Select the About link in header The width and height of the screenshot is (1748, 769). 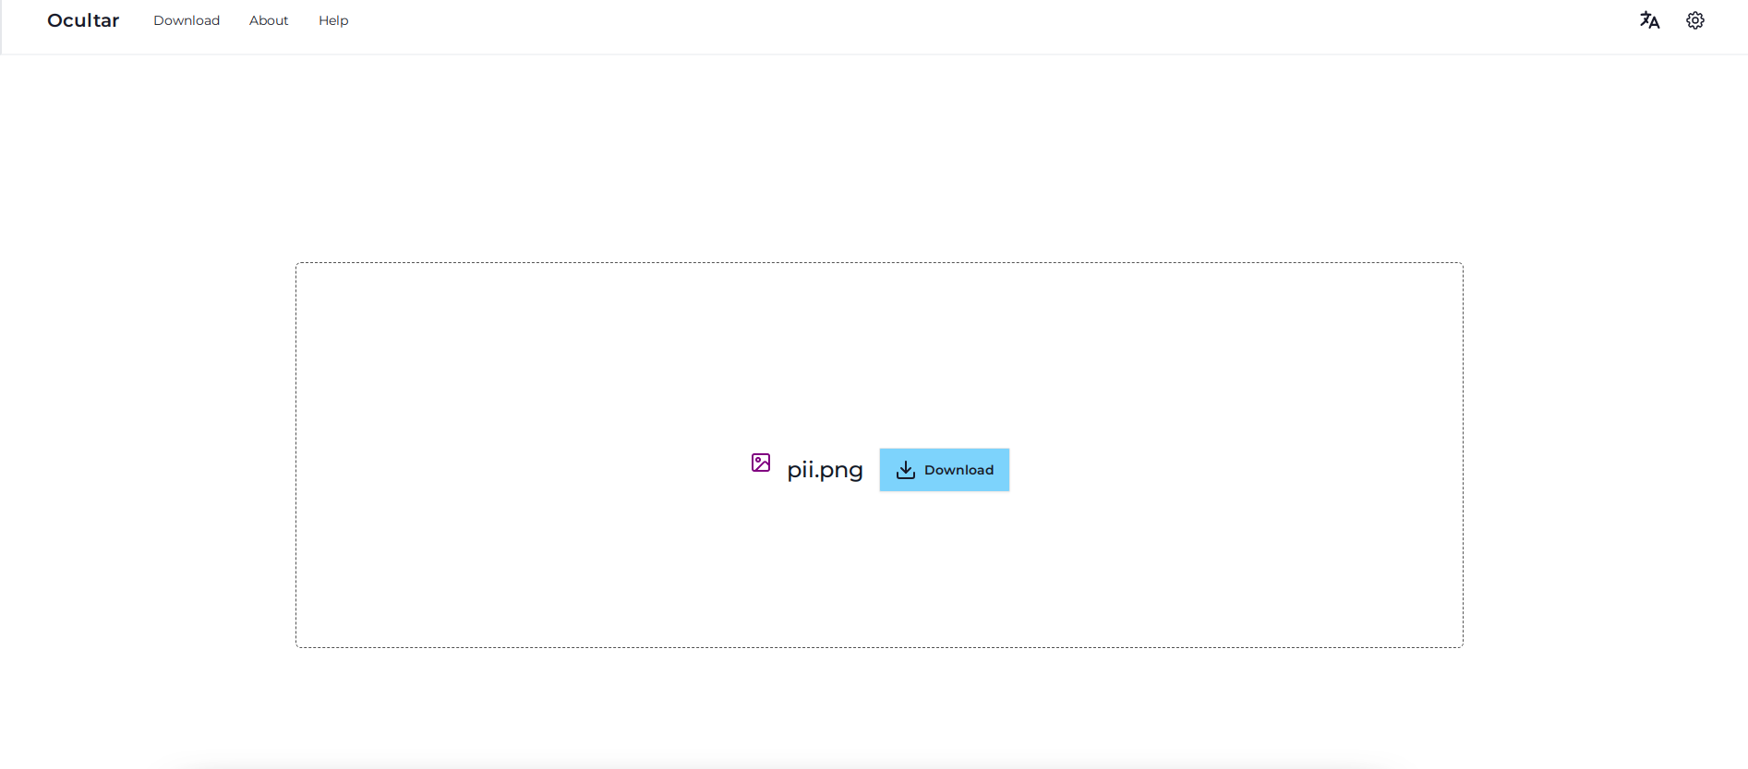pyautogui.click(x=269, y=20)
